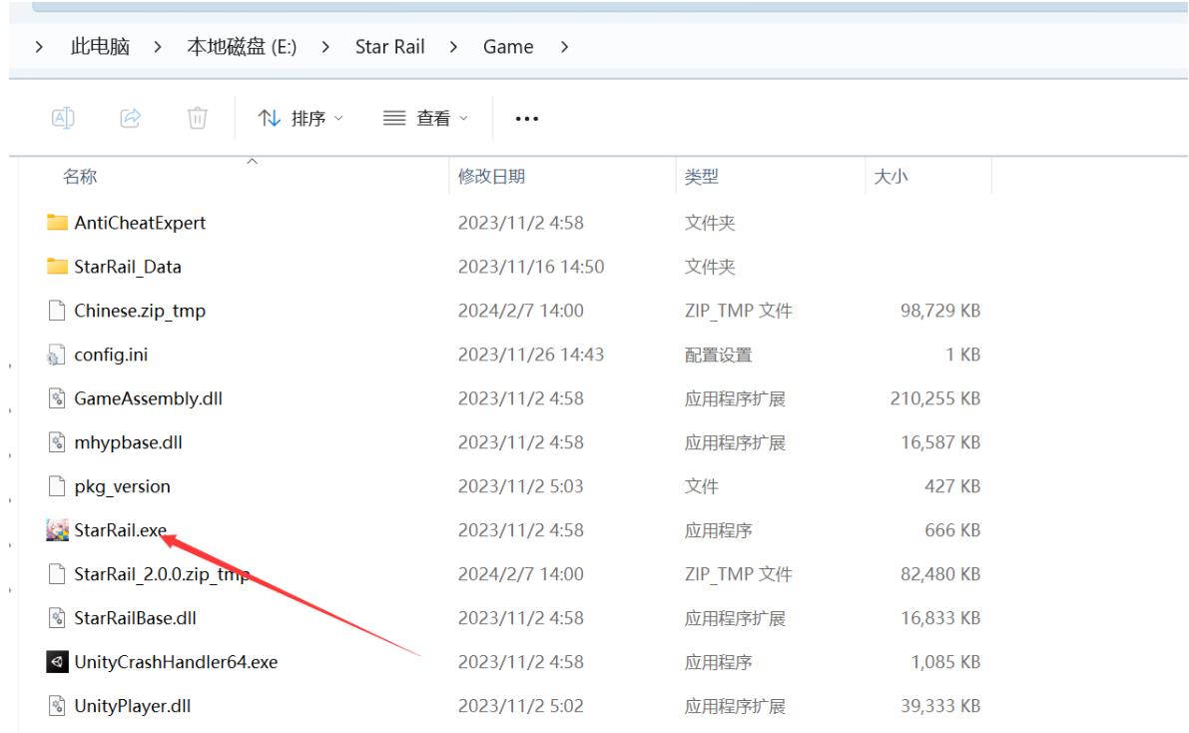Viewport: 1189px width, 733px height.
Task: Click the mhypbase.dll file name
Action: pyautogui.click(x=128, y=442)
